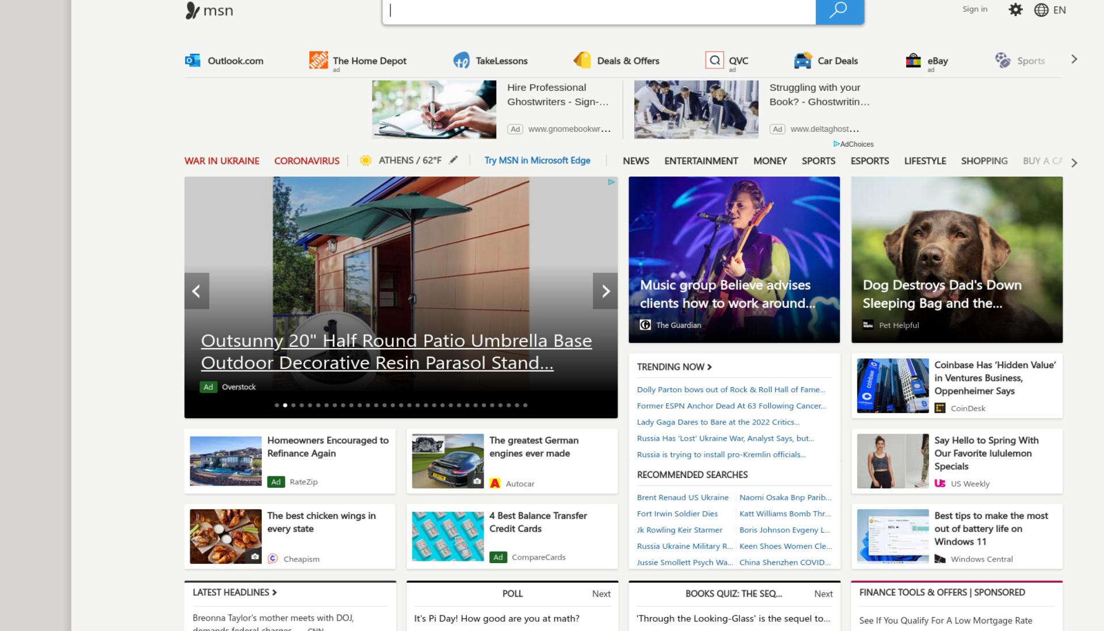Image resolution: width=1104 pixels, height=631 pixels.
Task: Open Dog Destroys Dad's Sleeping Bag story
Action: [957, 259]
